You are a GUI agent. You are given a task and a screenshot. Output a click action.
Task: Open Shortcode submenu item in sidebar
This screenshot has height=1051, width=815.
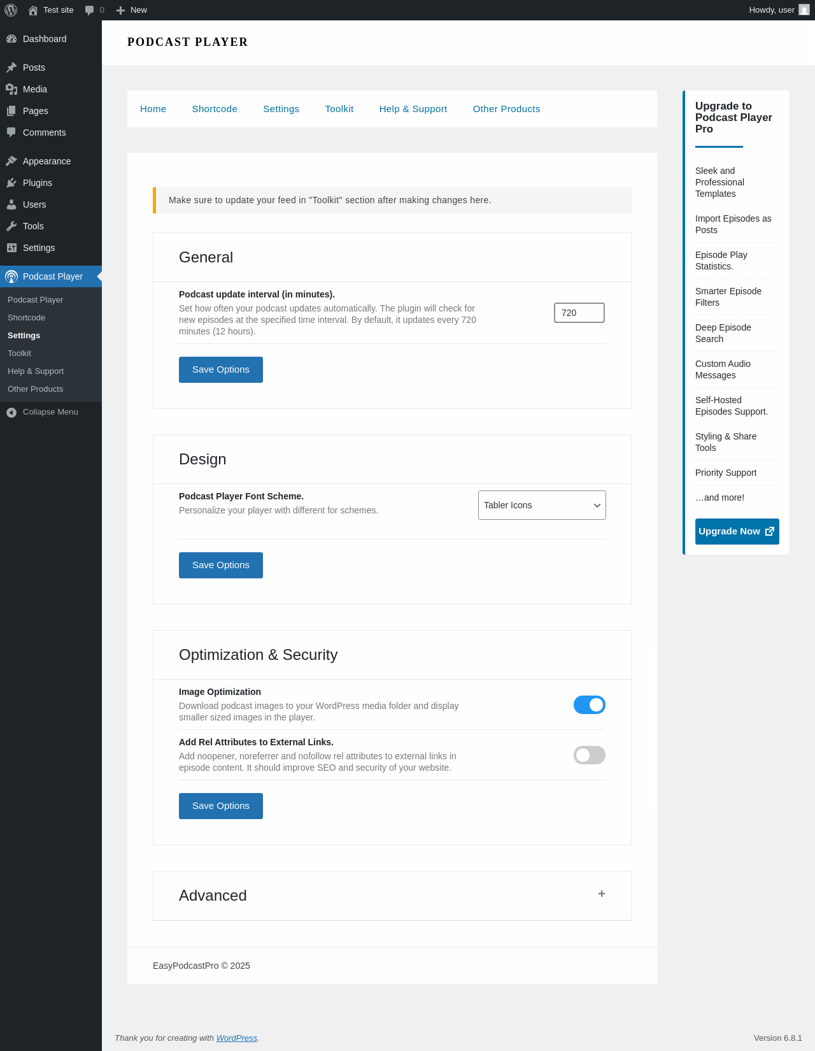click(x=26, y=317)
